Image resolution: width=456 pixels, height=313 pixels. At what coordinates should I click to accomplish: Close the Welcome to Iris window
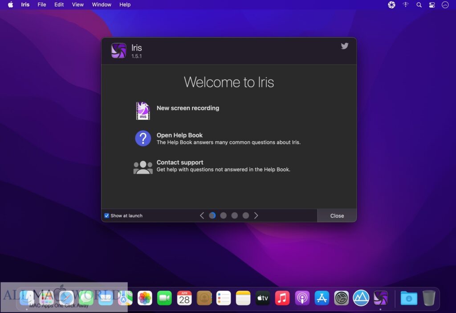(x=337, y=215)
